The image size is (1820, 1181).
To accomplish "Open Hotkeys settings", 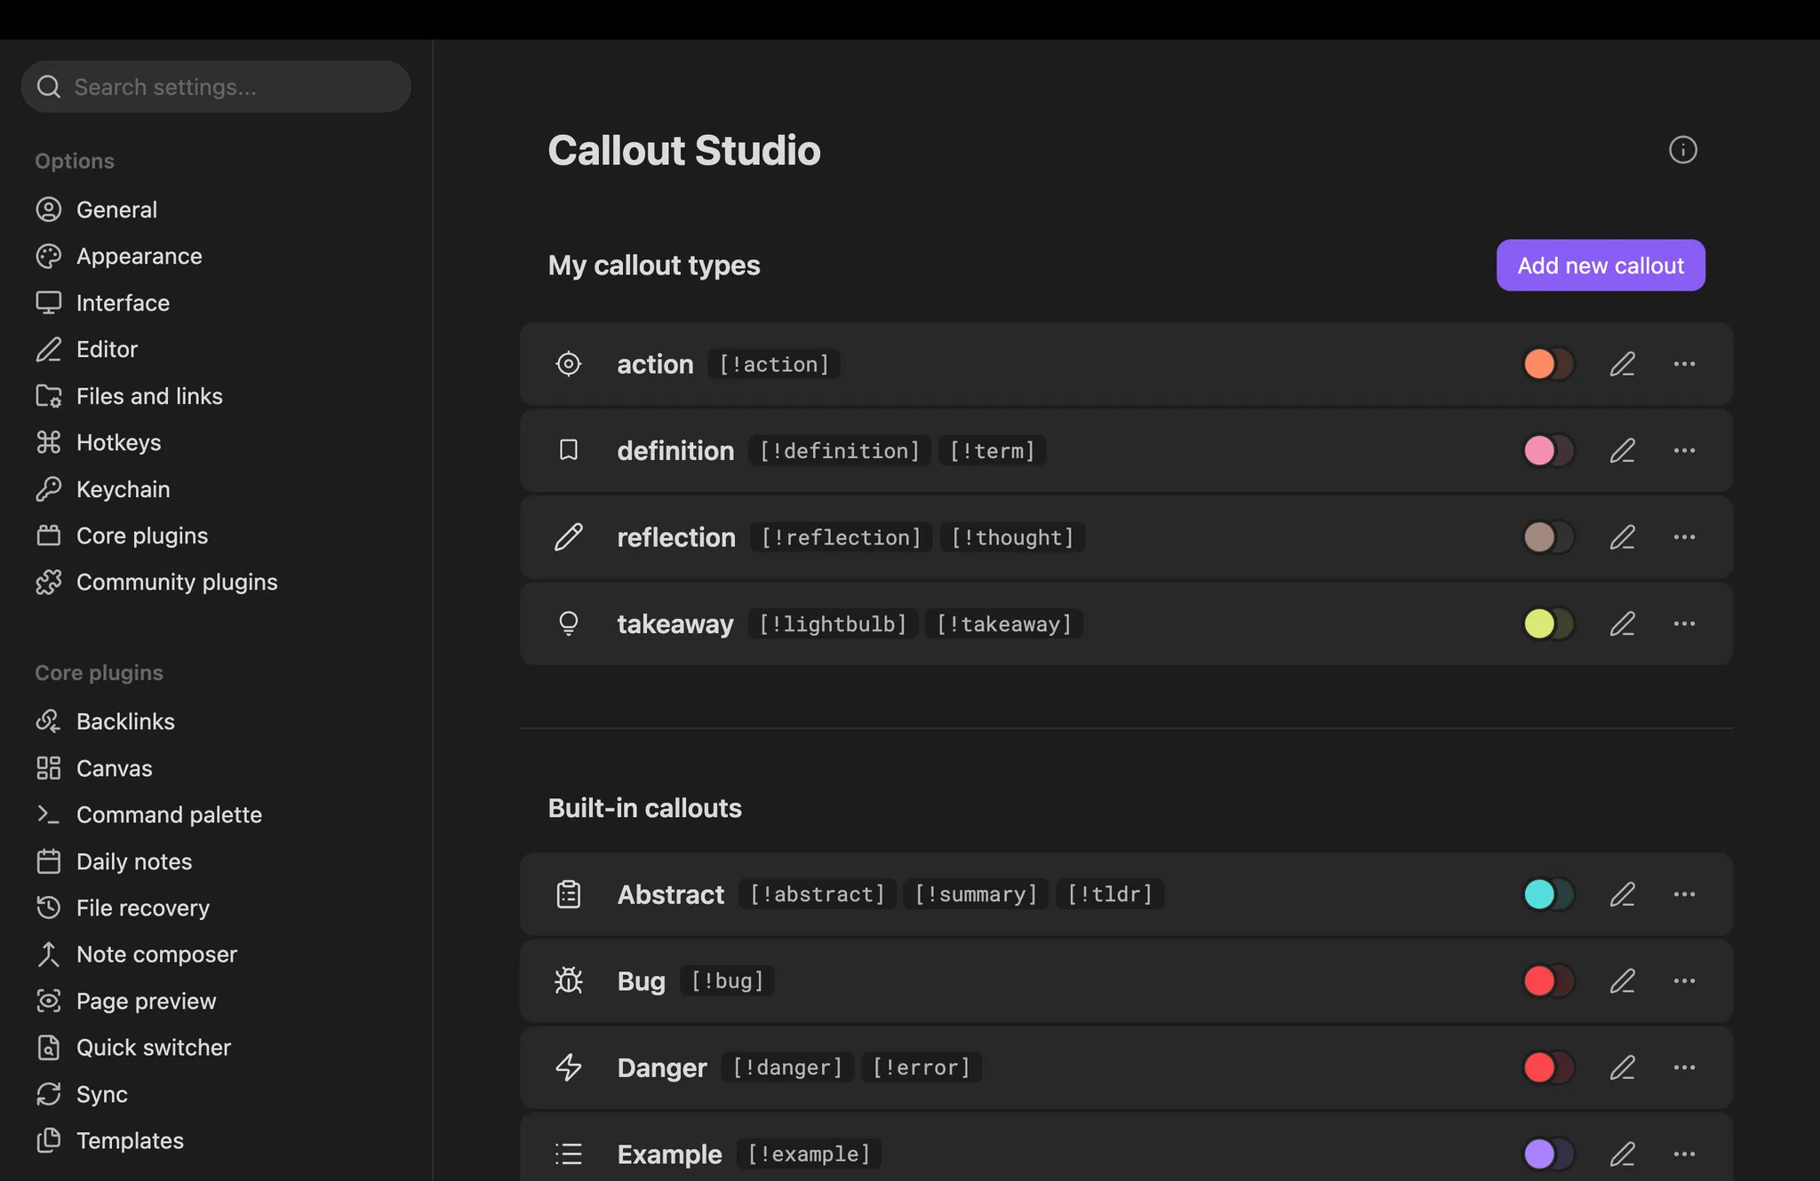I will [x=118, y=442].
